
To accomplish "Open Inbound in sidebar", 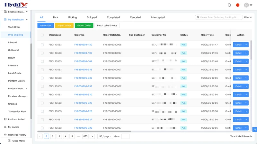I will click(x=13, y=43).
